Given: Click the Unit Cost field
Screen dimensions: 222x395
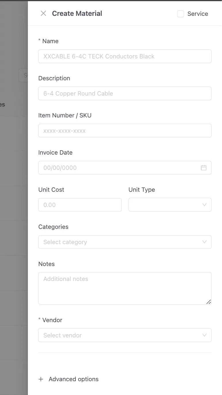Looking at the screenshot, I should pos(80,205).
